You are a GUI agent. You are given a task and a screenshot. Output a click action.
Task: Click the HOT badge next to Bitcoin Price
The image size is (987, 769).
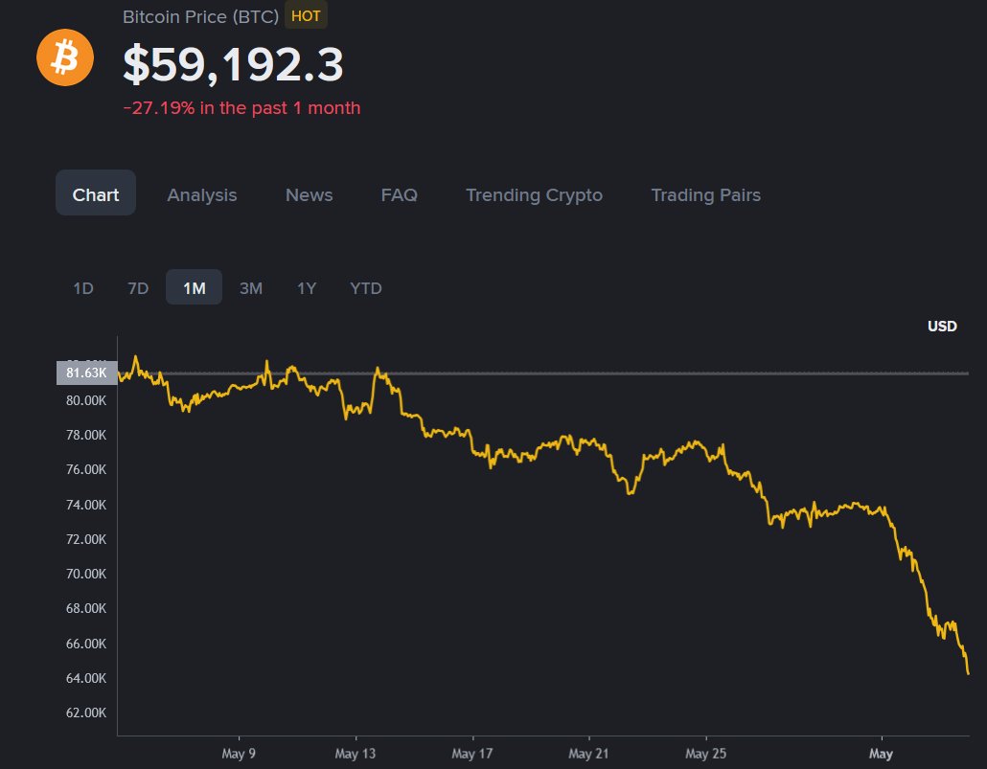click(x=306, y=15)
